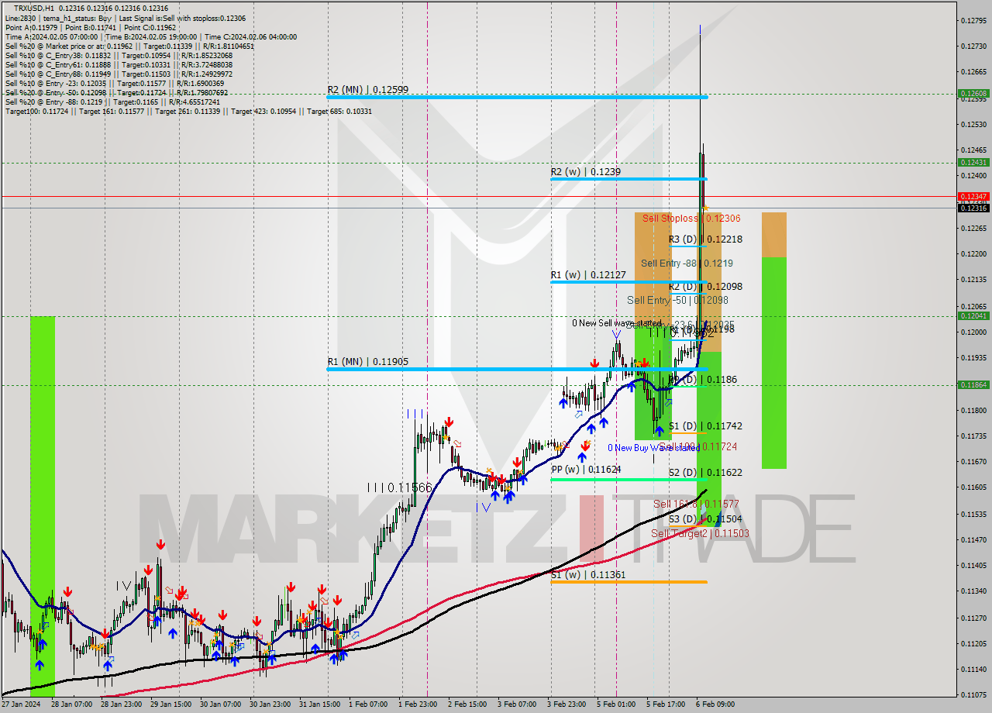
Task: Select the 'I I I 0.11566' wave label
Action: click(x=399, y=487)
